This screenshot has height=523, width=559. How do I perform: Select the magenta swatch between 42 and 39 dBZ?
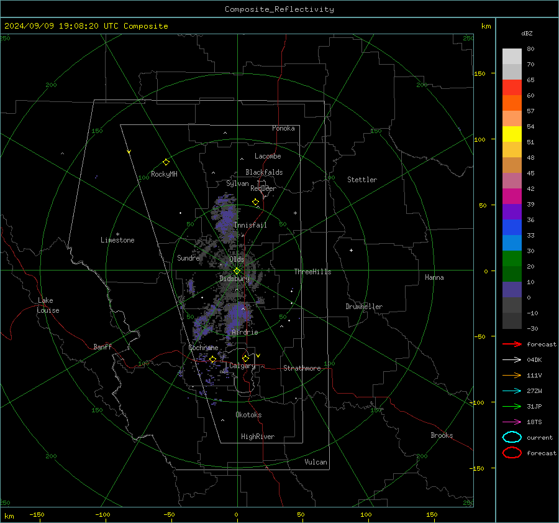512,197
